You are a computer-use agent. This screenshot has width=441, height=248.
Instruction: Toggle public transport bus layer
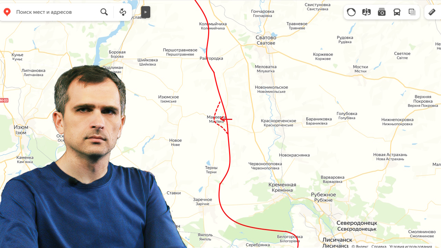pyautogui.click(x=397, y=12)
